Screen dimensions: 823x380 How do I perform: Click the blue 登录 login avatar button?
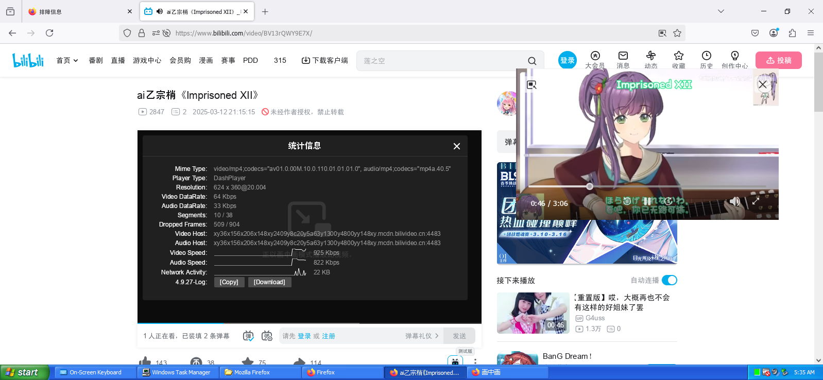(x=568, y=60)
